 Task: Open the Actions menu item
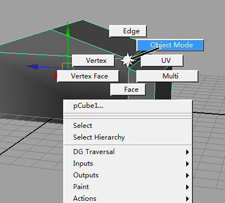point(128,199)
